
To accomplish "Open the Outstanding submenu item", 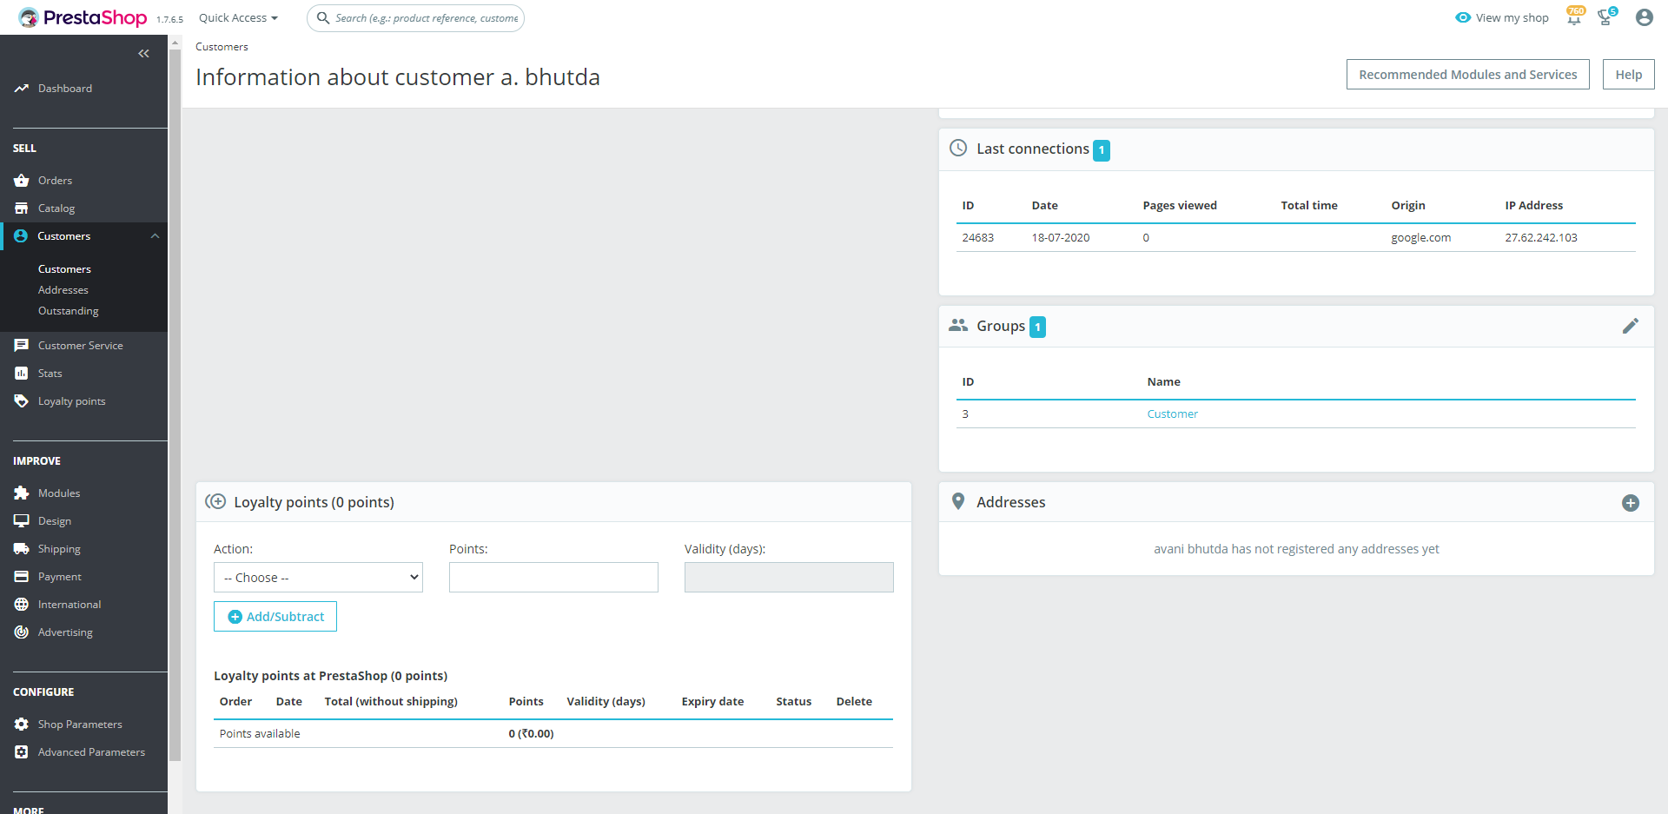I will 68,311.
